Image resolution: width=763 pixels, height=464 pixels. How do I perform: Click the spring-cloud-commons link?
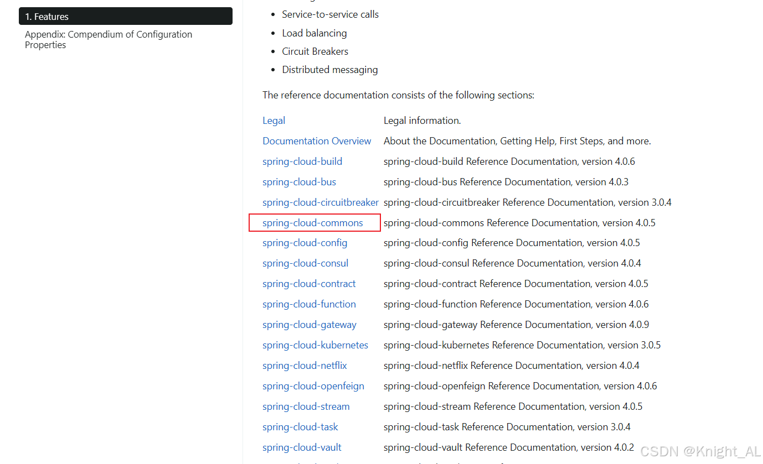pyautogui.click(x=313, y=223)
